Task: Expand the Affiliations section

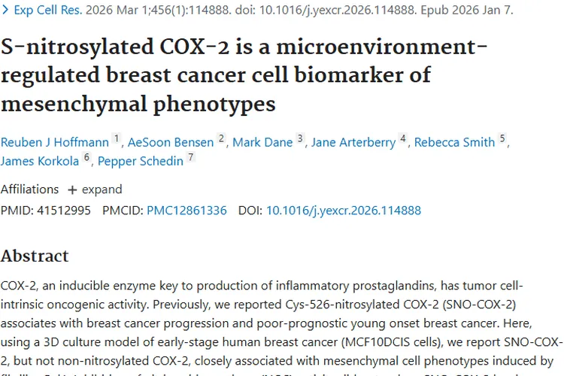Action: 95,189
